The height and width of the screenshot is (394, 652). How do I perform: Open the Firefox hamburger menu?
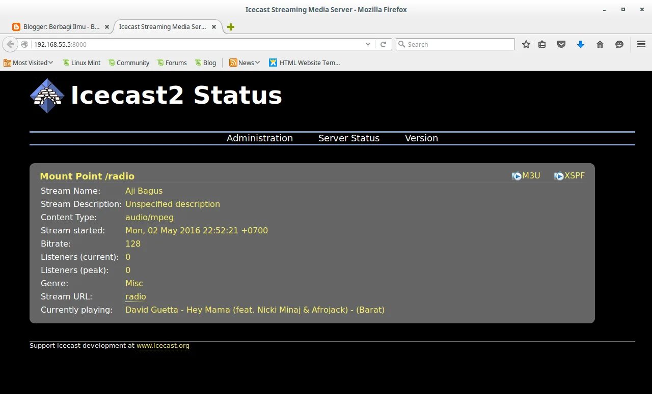[x=641, y=44]
